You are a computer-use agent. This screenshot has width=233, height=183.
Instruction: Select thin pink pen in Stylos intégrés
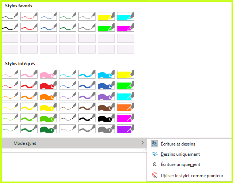(x=10, y=74)
